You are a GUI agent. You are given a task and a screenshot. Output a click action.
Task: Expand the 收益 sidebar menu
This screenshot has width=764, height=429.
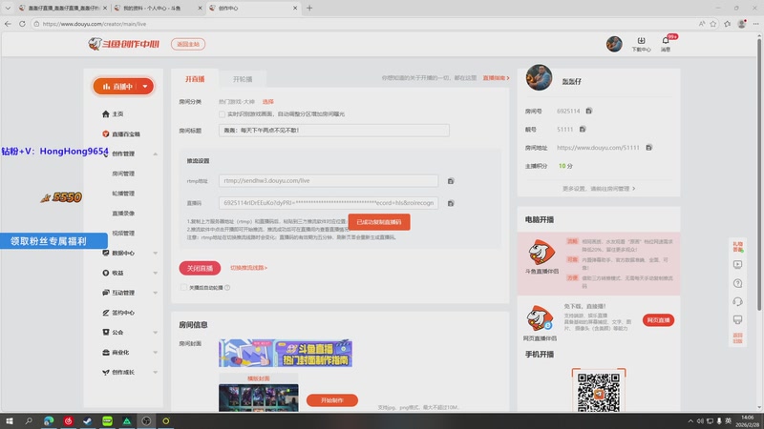(156, 273)
